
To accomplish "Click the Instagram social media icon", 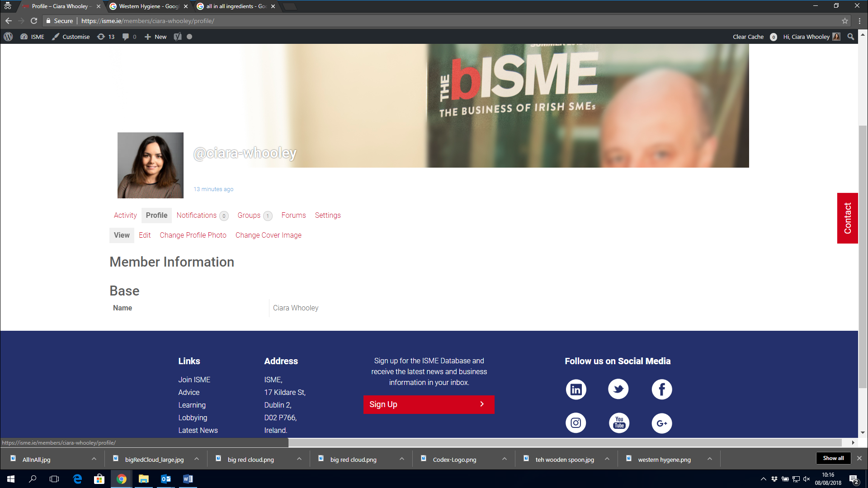I will pyautogui.click(x=576, y=423).
